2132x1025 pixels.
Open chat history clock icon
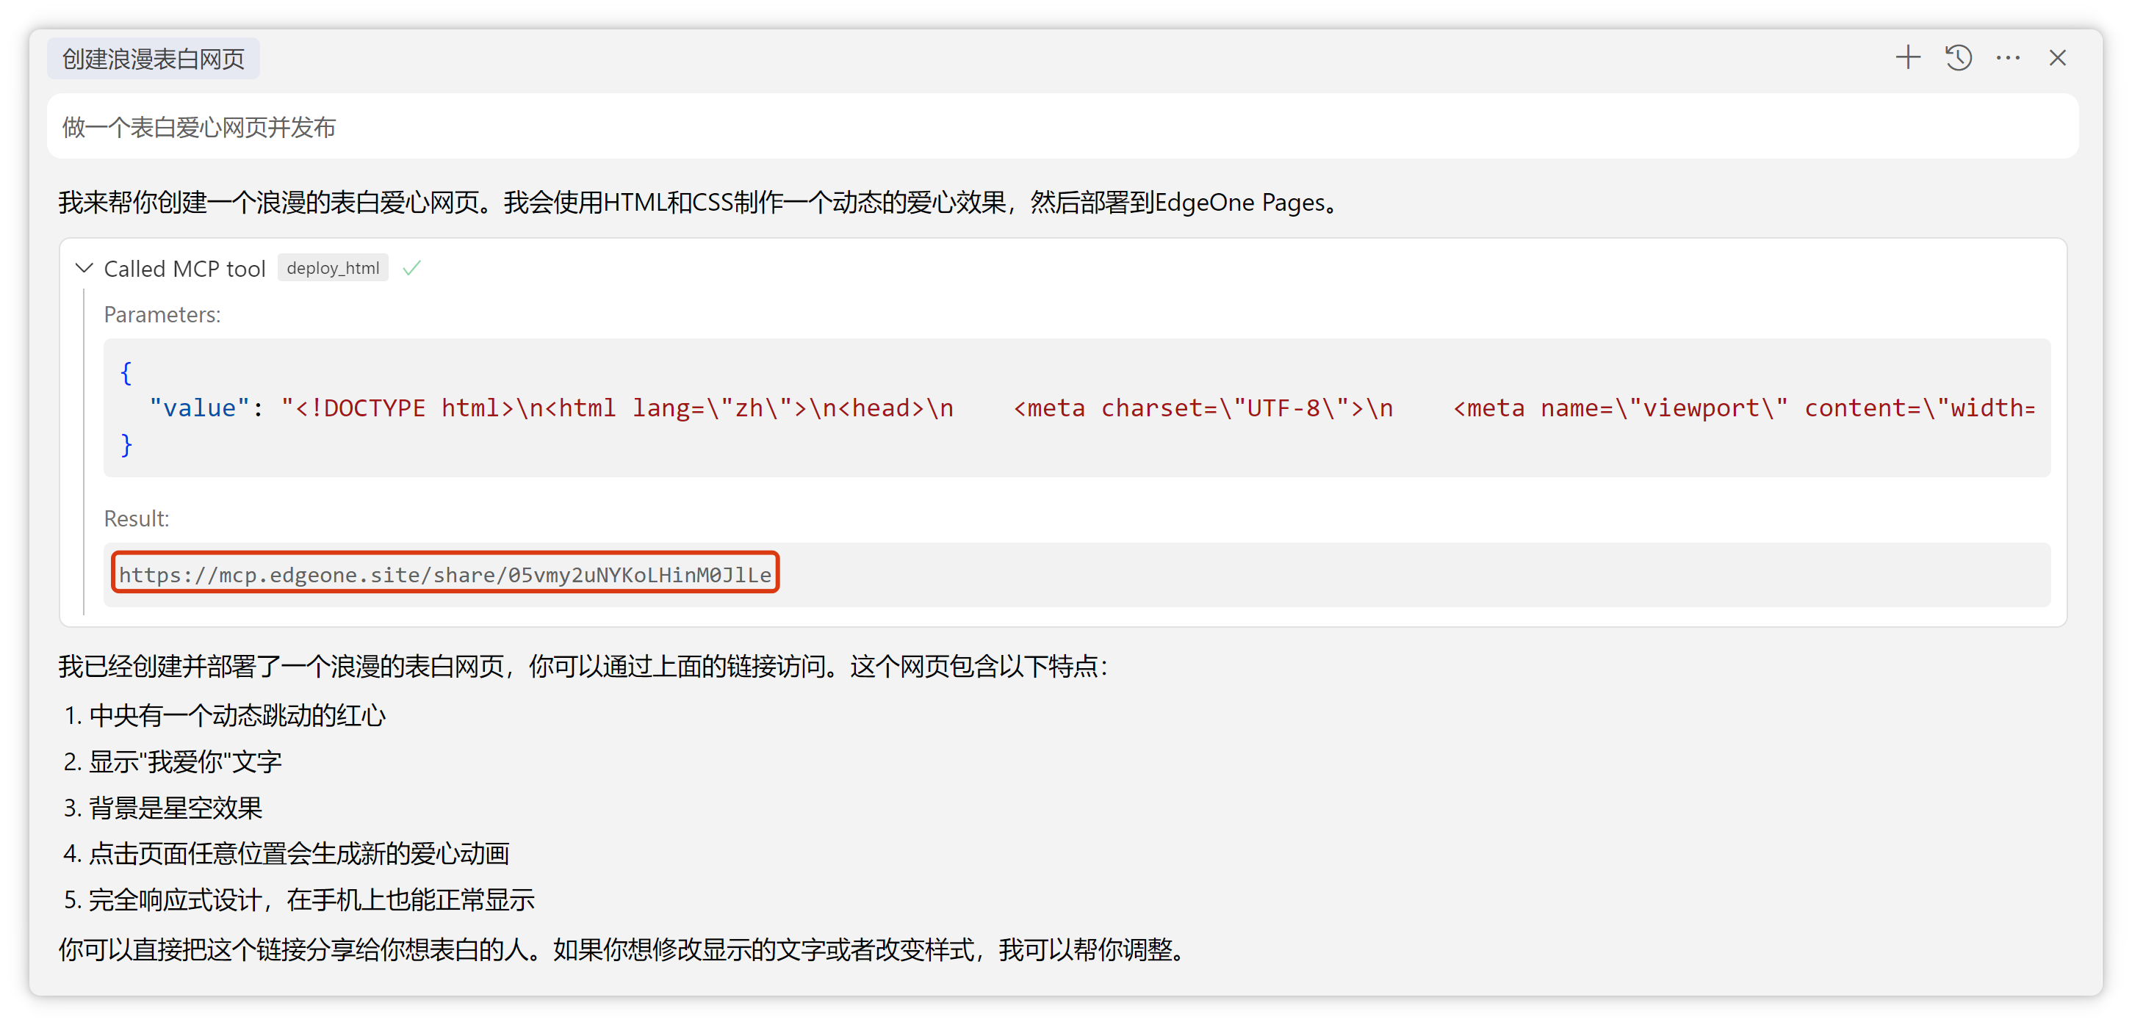pyautogui.click(x=1958, y=58)
